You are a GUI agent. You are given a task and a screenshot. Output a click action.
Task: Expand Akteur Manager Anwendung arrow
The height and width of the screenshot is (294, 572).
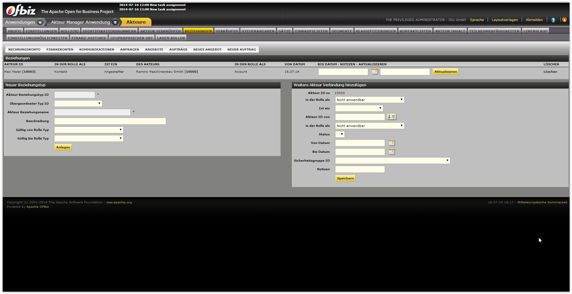click(x=115, y=22)
